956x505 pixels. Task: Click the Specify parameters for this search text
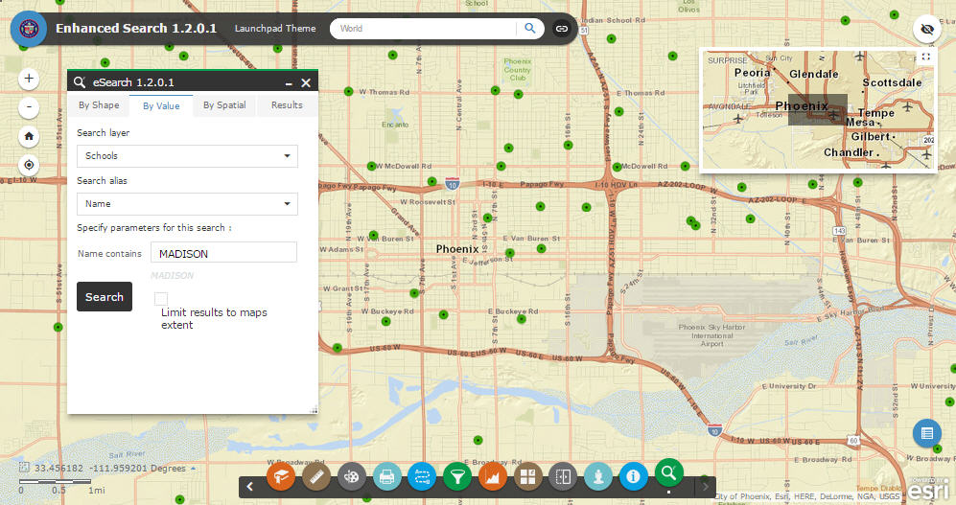pos(154,227)
